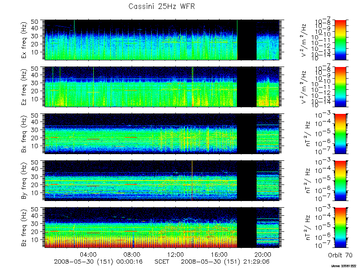
Task: Click the Ez freq spectrogram panel
Action: (162, 87)
